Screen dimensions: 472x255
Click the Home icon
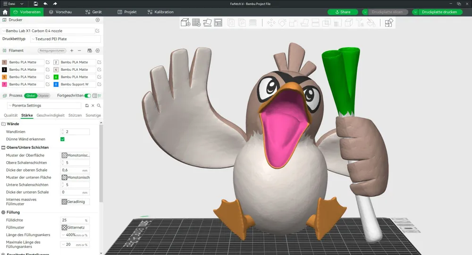pyautogui.click(x=5, y=12)
